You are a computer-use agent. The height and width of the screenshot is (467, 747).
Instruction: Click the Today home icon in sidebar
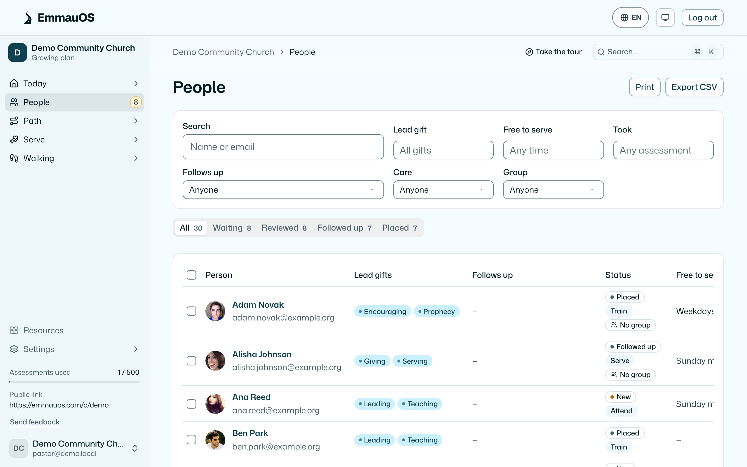pos(14,83)
